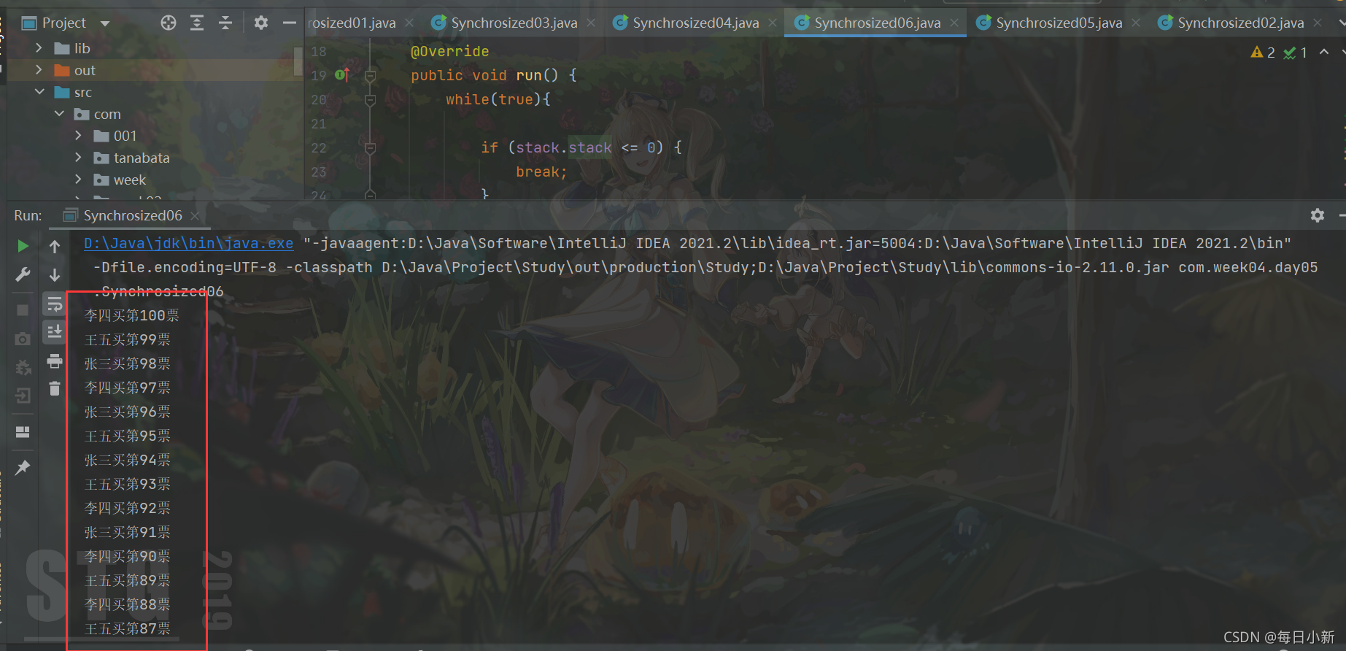Collapse the run() method fold marker on line 19
This screenshot has width=1346, height=651.
pyautogui.click(x=370, y=76)
